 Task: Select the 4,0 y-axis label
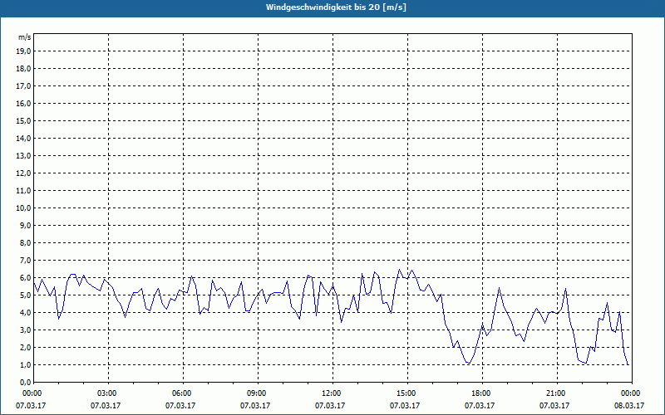pyautogui.click(x=25, y=313)
